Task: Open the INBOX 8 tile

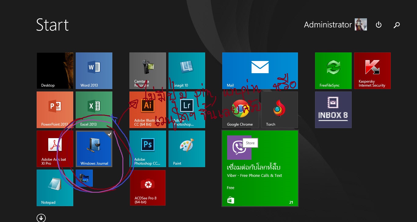Action: [333, 110]
